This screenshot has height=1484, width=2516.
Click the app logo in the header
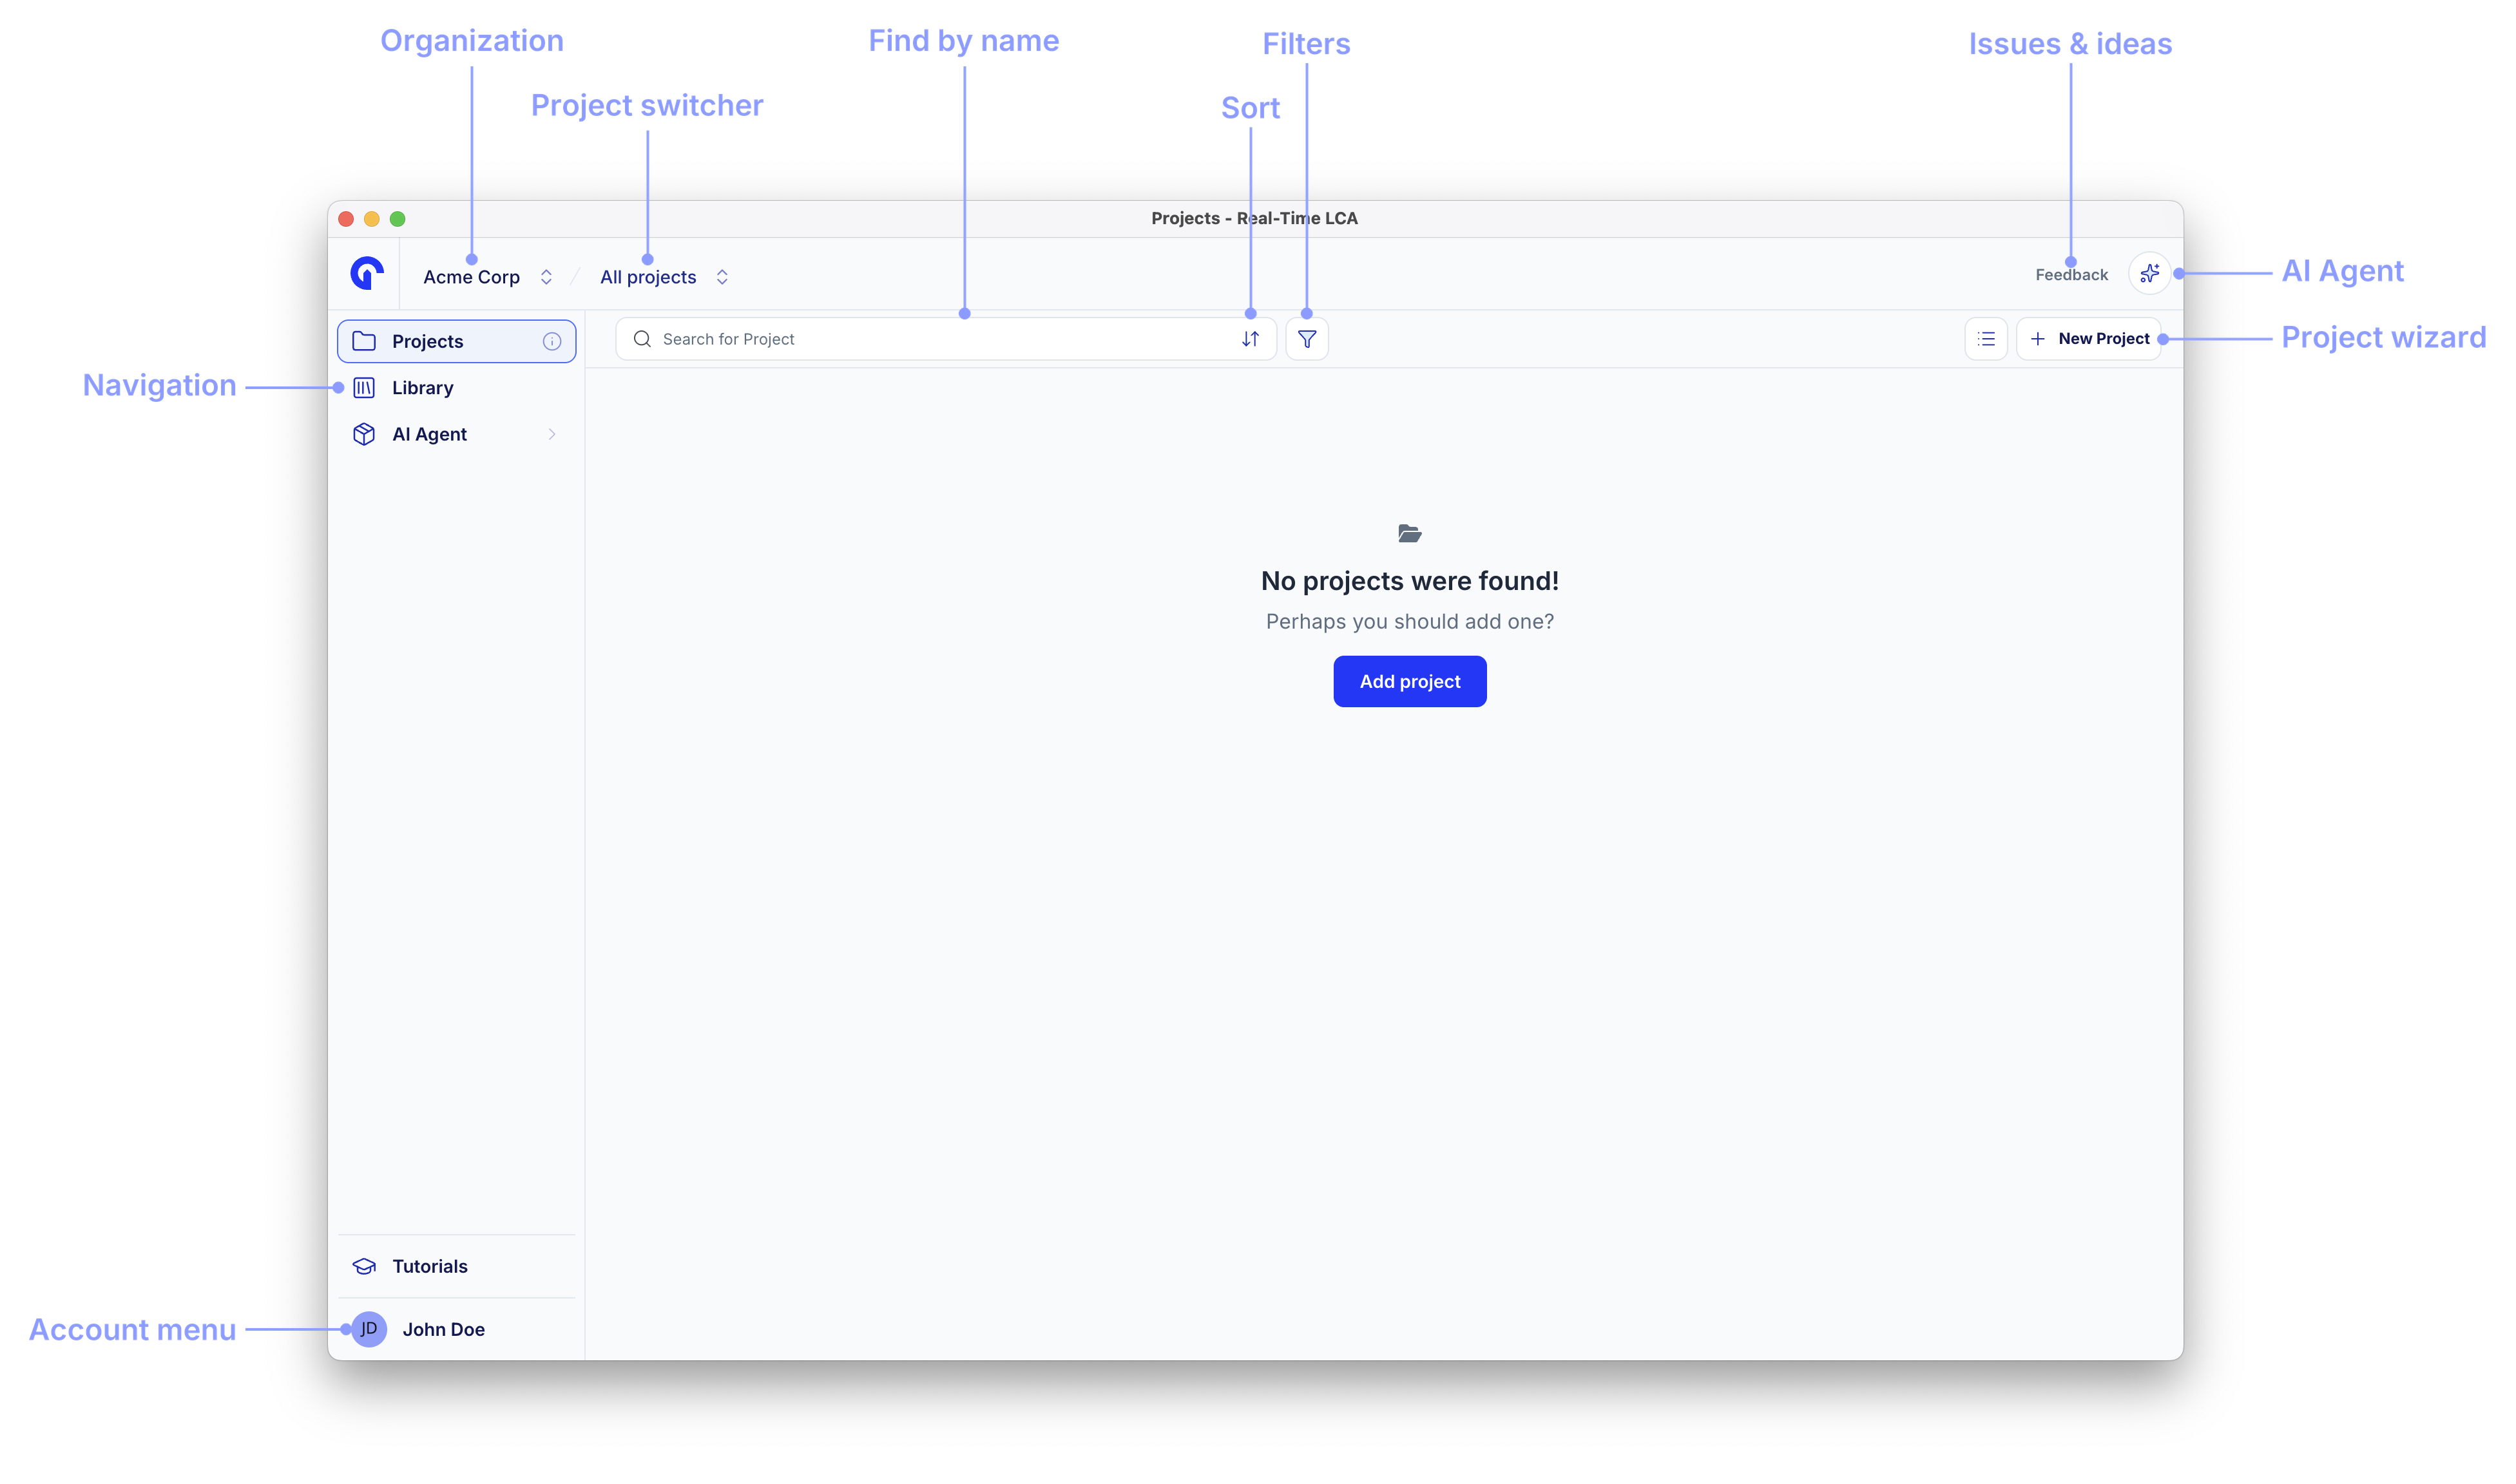pos(367,273)
